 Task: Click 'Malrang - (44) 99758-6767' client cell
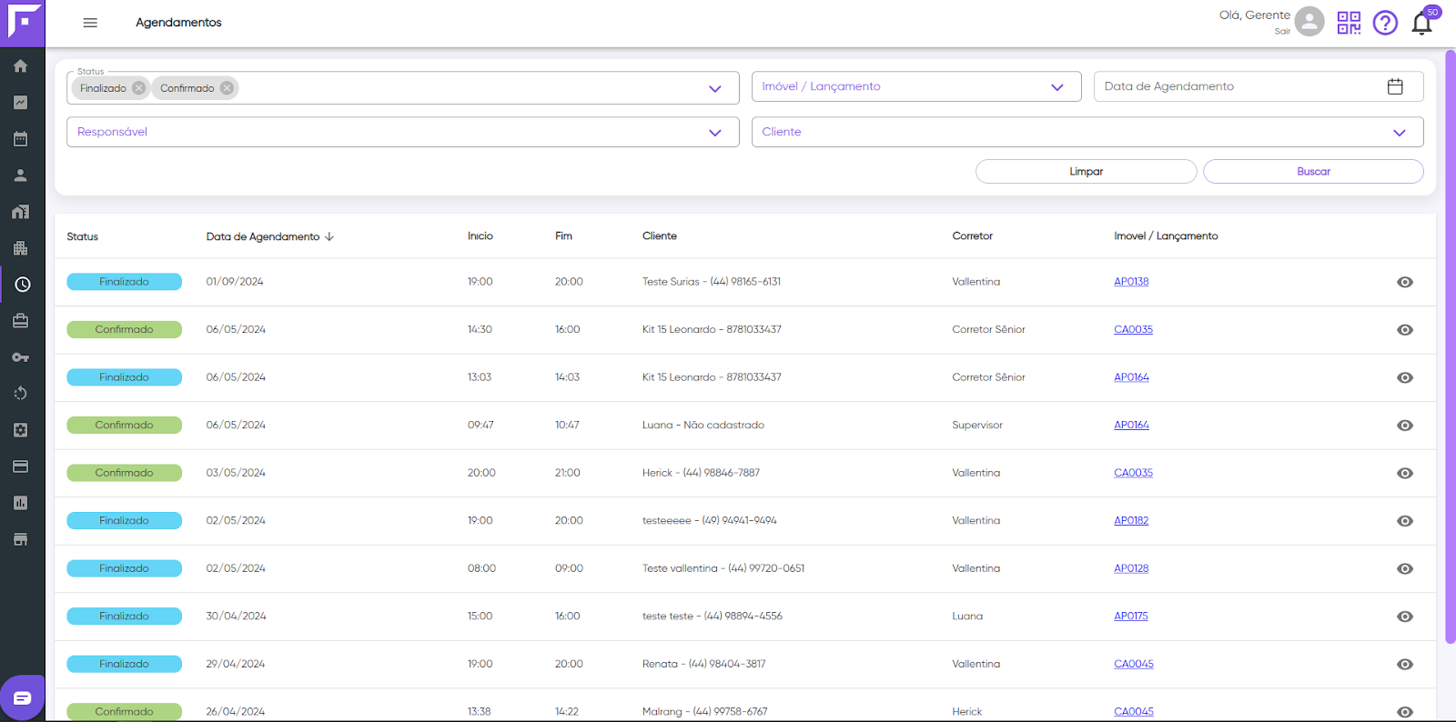705,712
